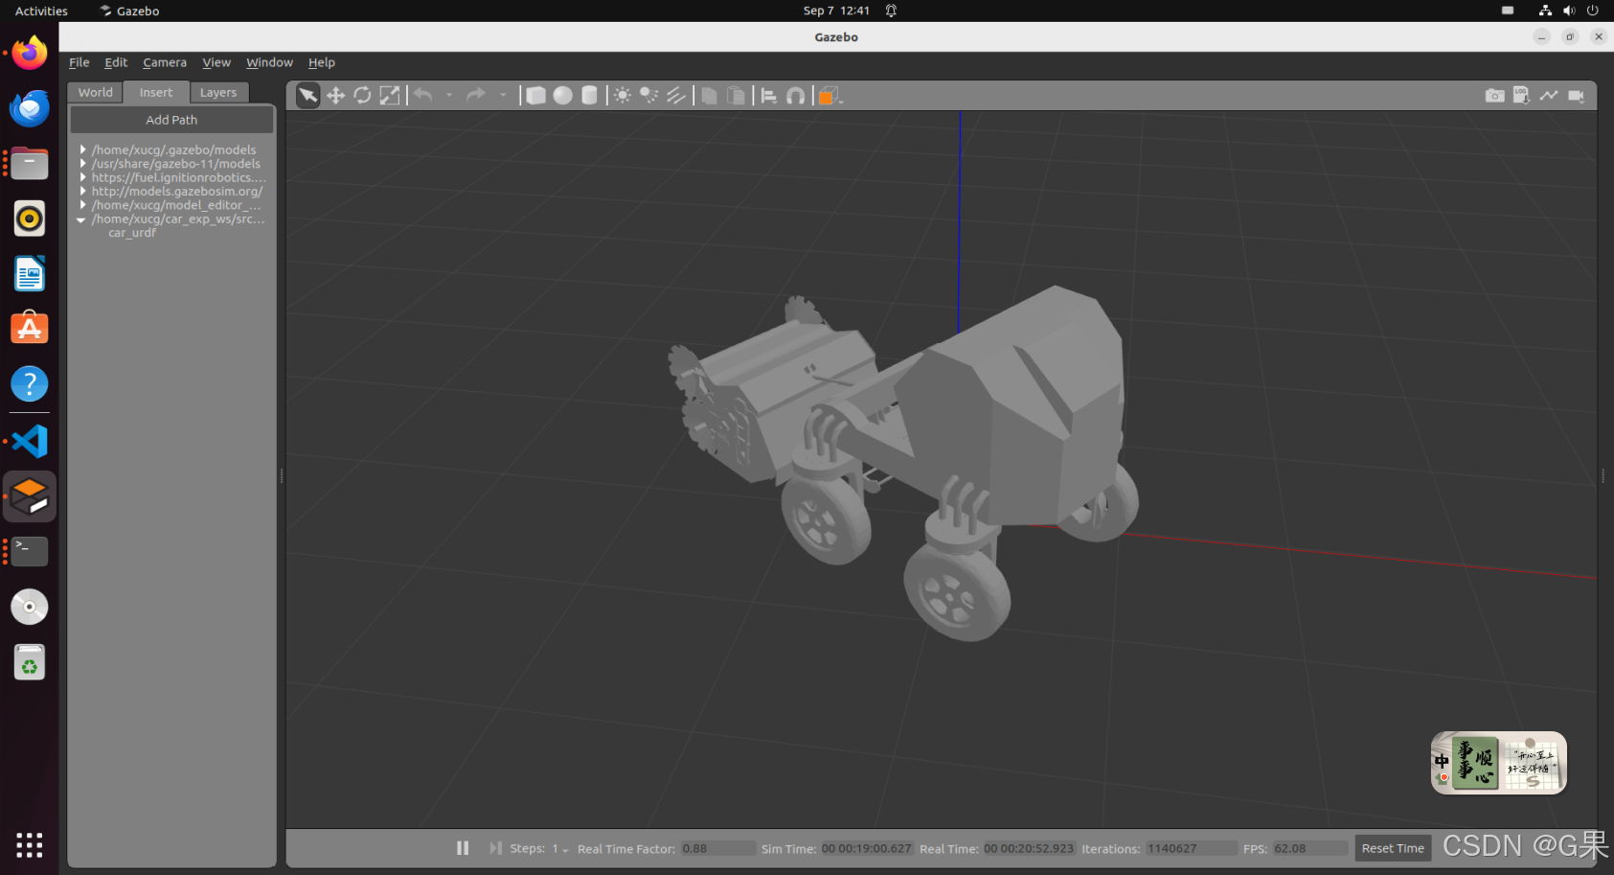Insert a cylinder shape
Image resolution: width=1614 pixels, height=875 pixels.
coord(590,95)
